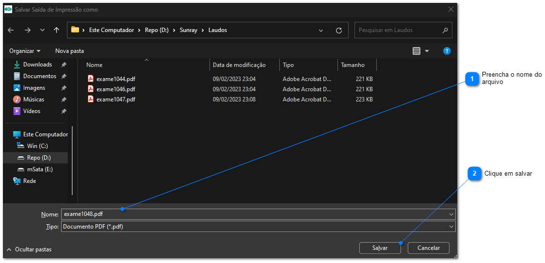The image size is (545, 263).
Task: Click the help question mark icon
Action: 447,51
